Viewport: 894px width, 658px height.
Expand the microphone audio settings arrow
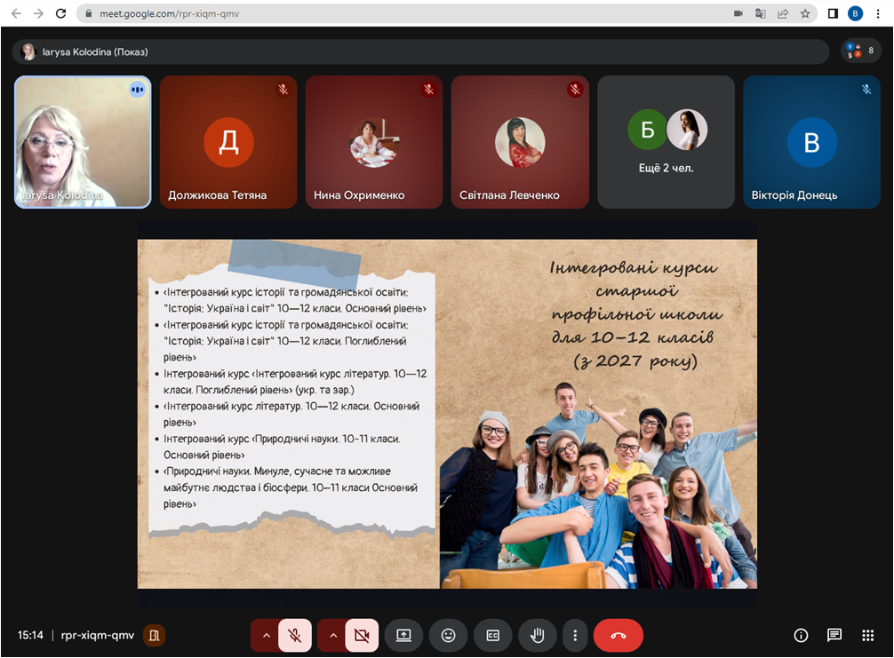tap(265, 635)
